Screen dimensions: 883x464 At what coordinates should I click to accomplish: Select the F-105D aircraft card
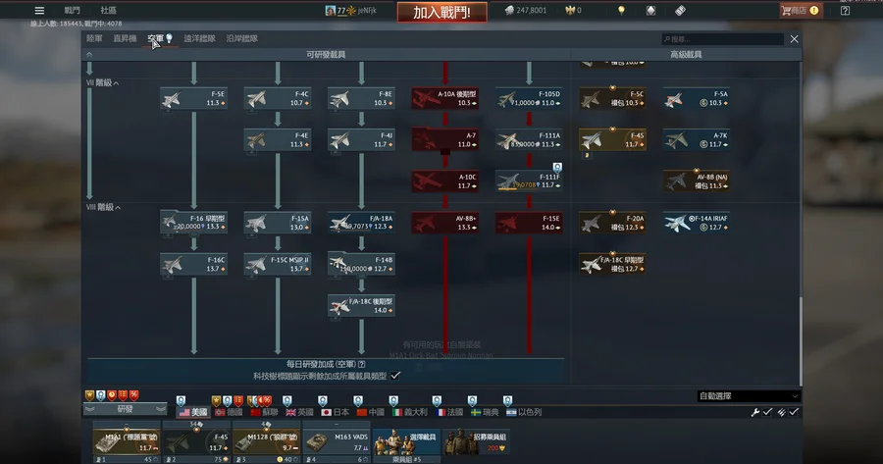529,98
